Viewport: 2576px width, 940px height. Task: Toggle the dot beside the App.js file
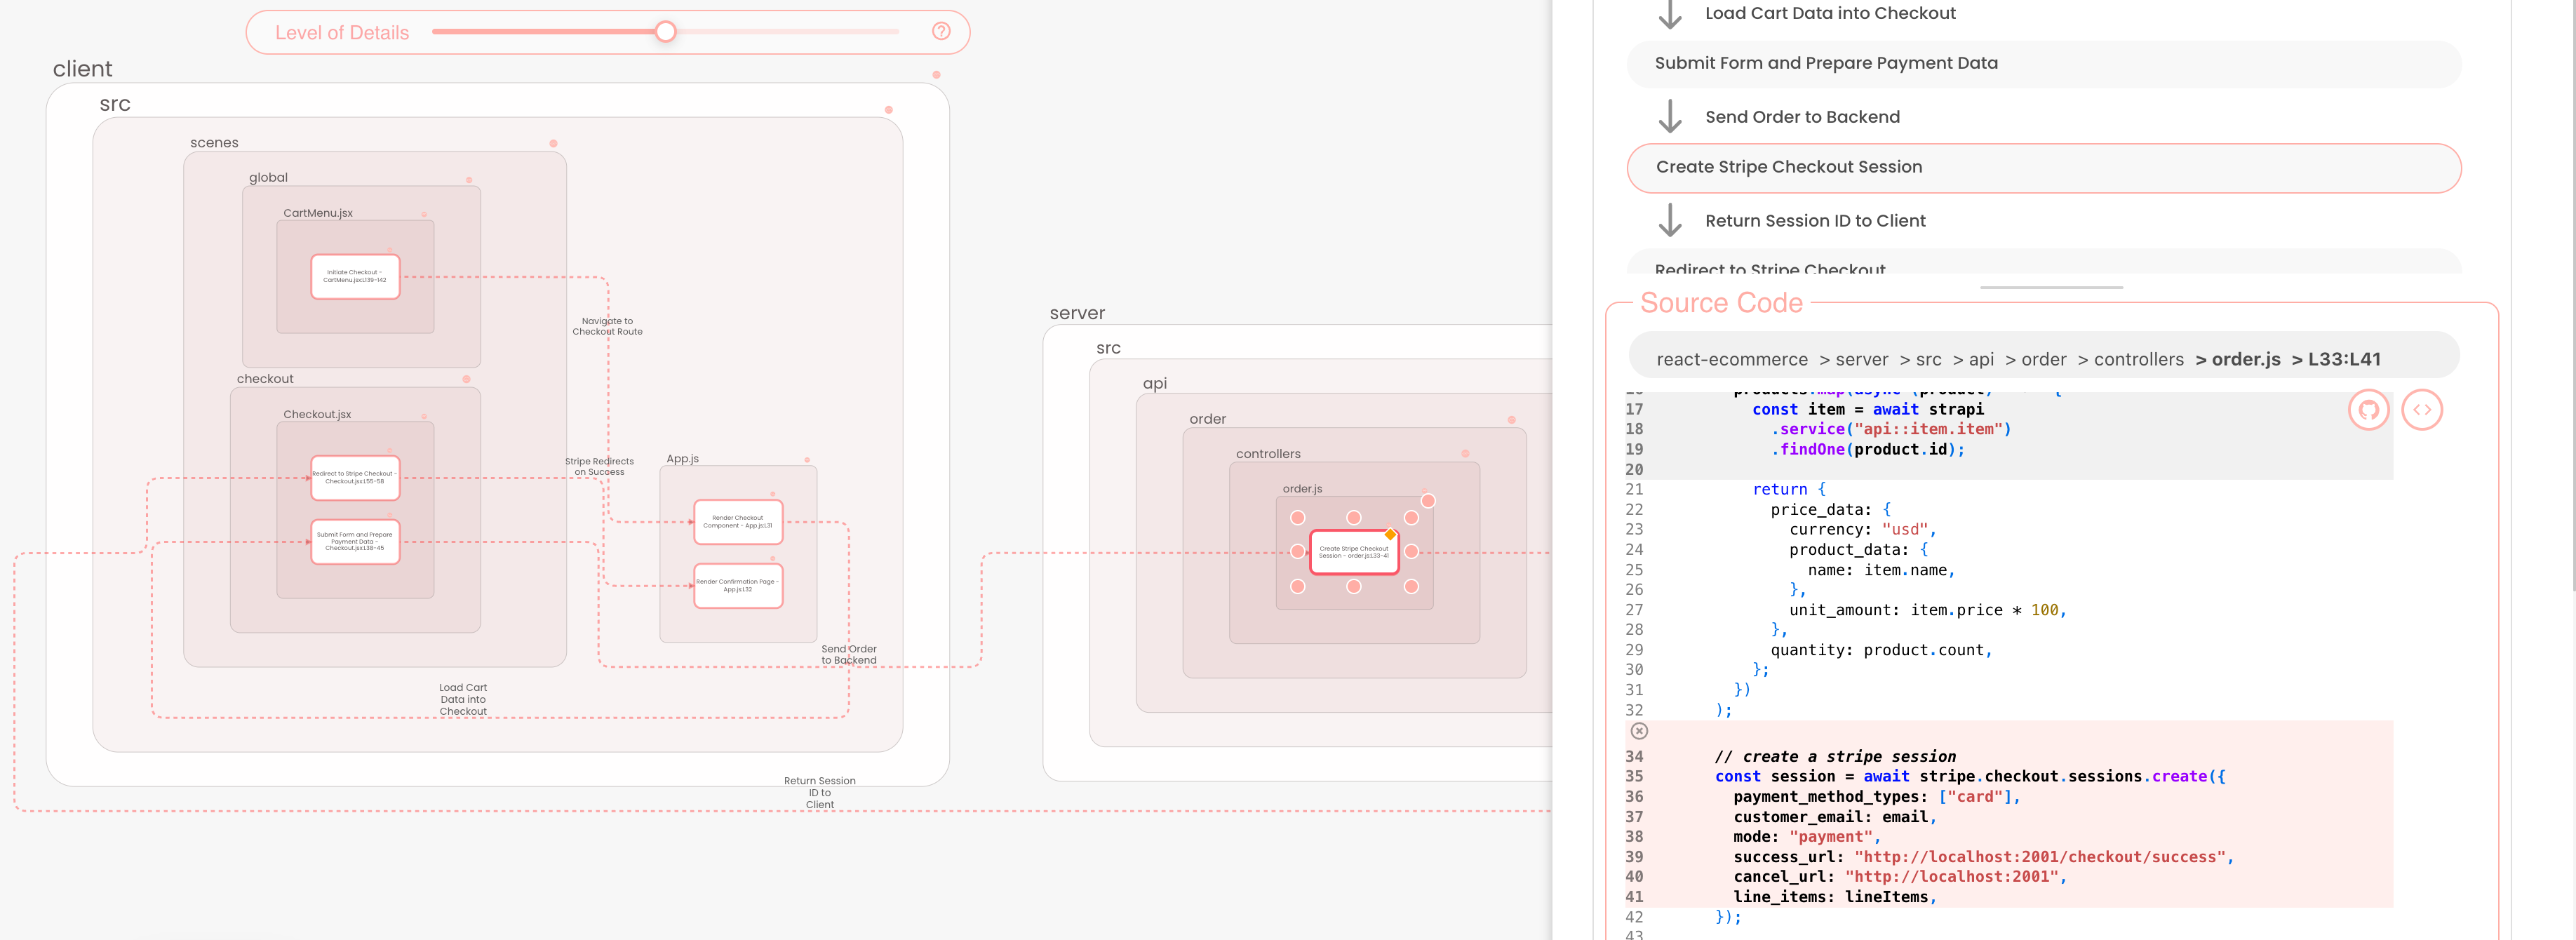click(x=807, y=460)
